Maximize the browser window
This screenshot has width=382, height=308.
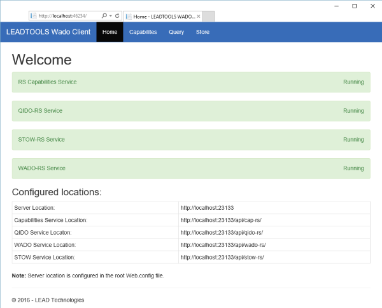(355, 6)
